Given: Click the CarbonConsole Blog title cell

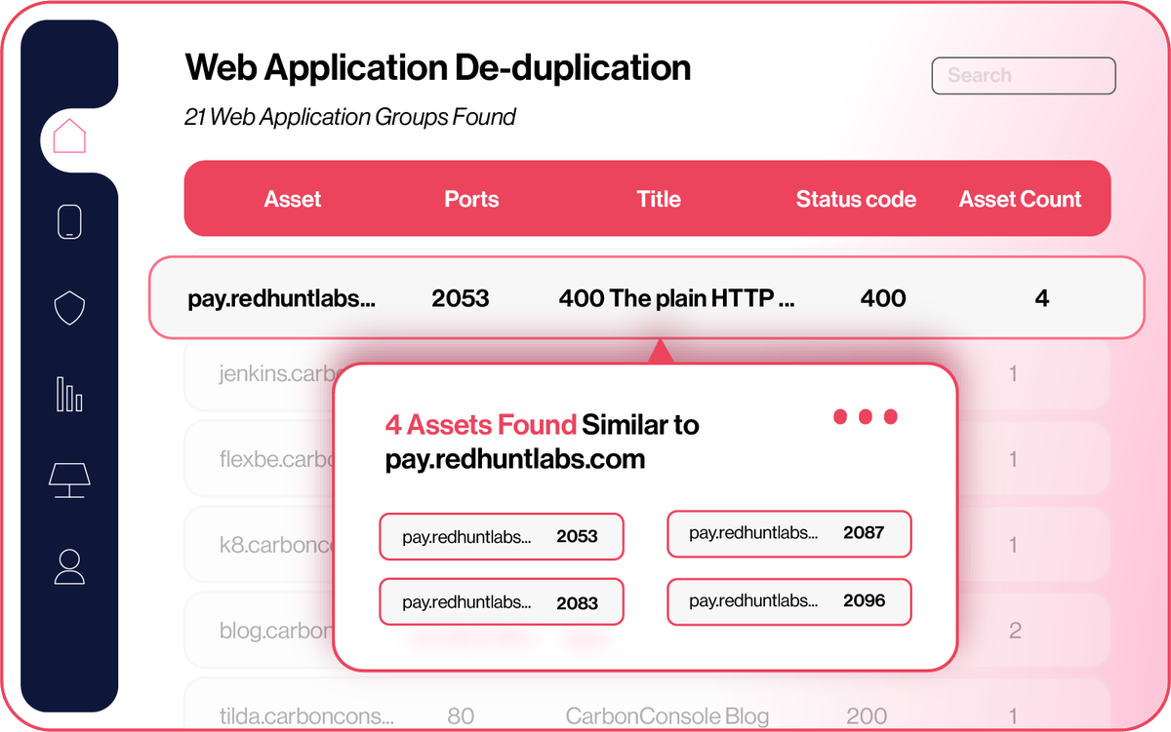Looking at the screenshot, I should (666, 716).
